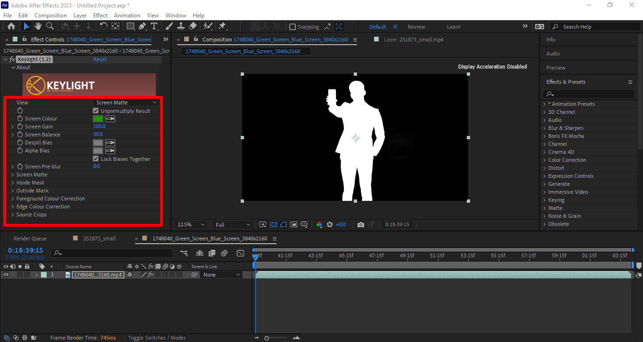This screenshot has height=342, width=643.
Task: Toggle Lock Biases Together in Keylight
Action: [96, 159]
